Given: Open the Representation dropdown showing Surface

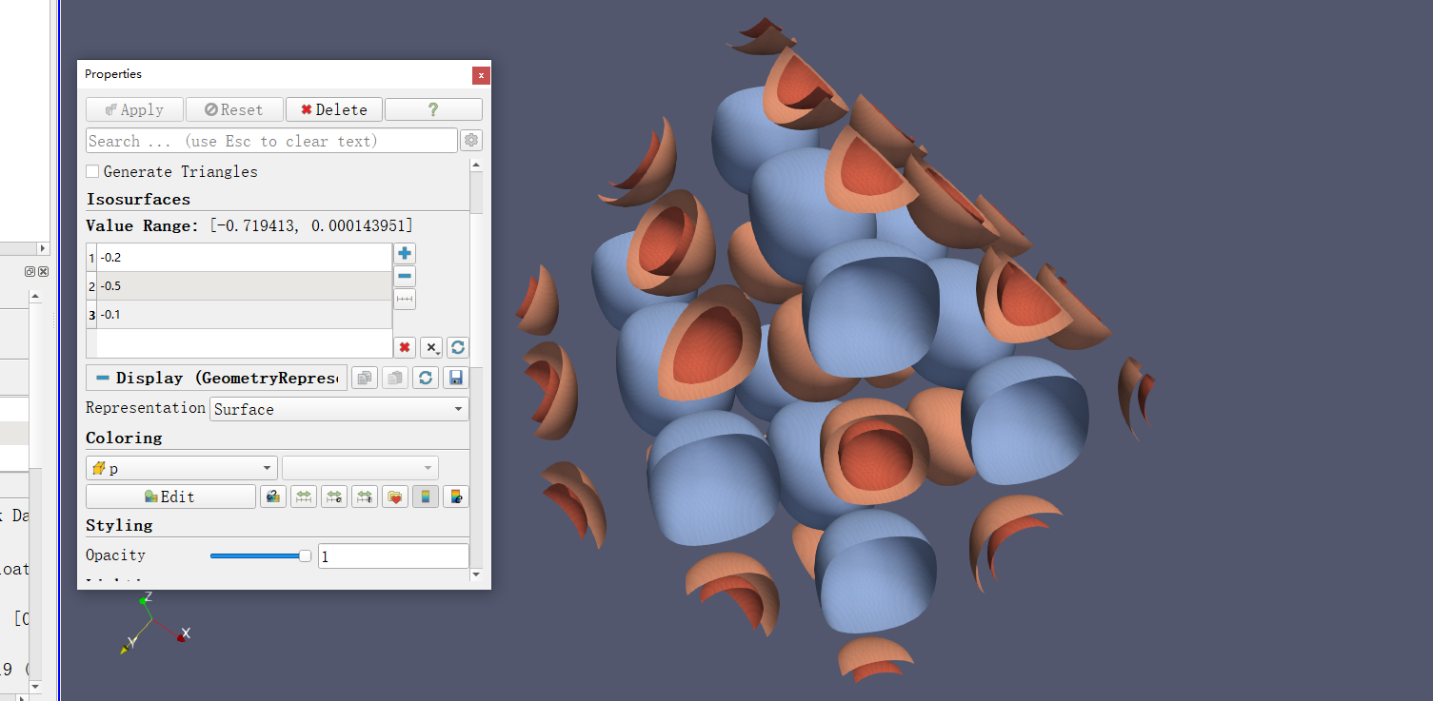Looking at the screenshot, I should [x=340, y=409].
